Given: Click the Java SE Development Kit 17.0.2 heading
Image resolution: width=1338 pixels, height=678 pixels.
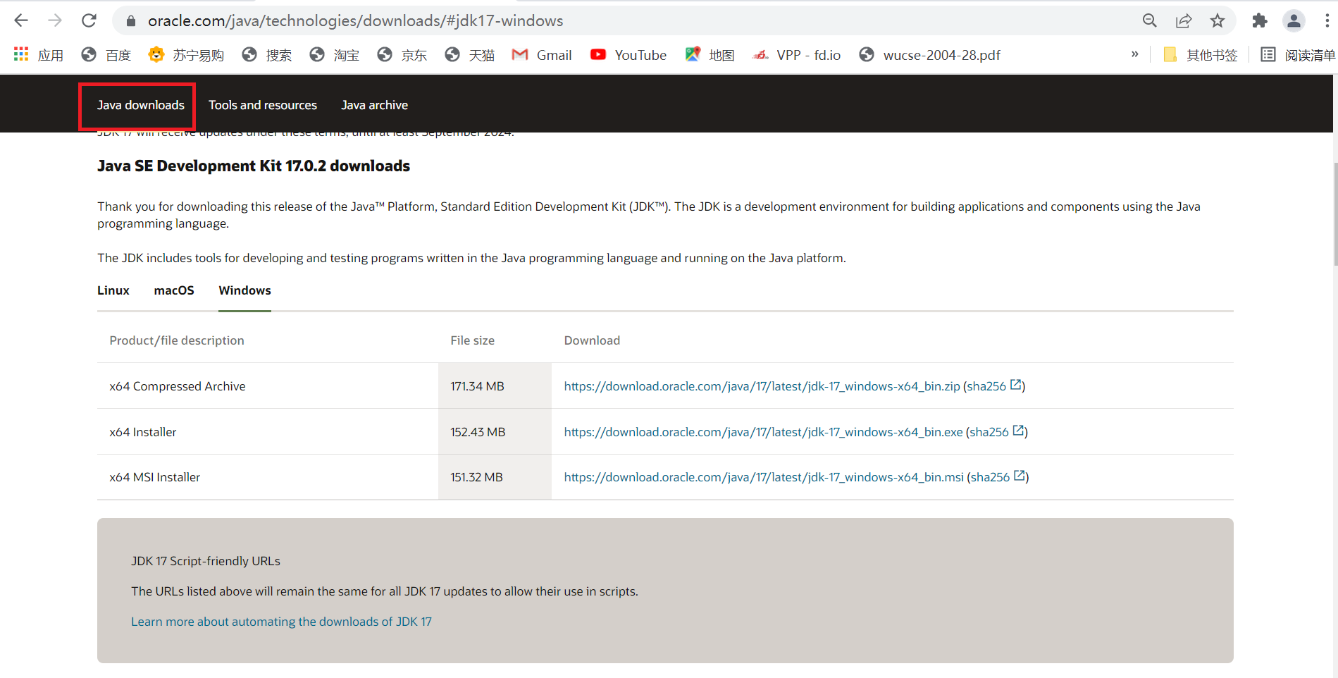Looking at the screenshot, I should (254, 166).
